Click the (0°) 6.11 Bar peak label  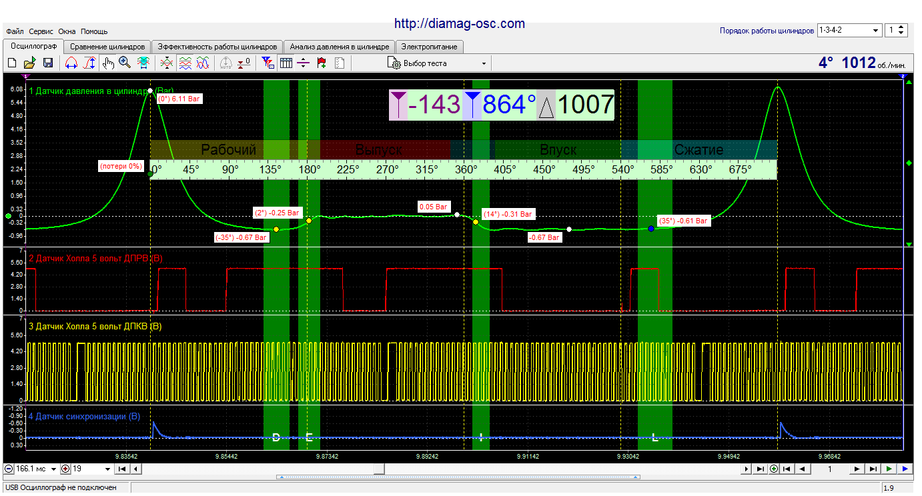pos(179,99)
